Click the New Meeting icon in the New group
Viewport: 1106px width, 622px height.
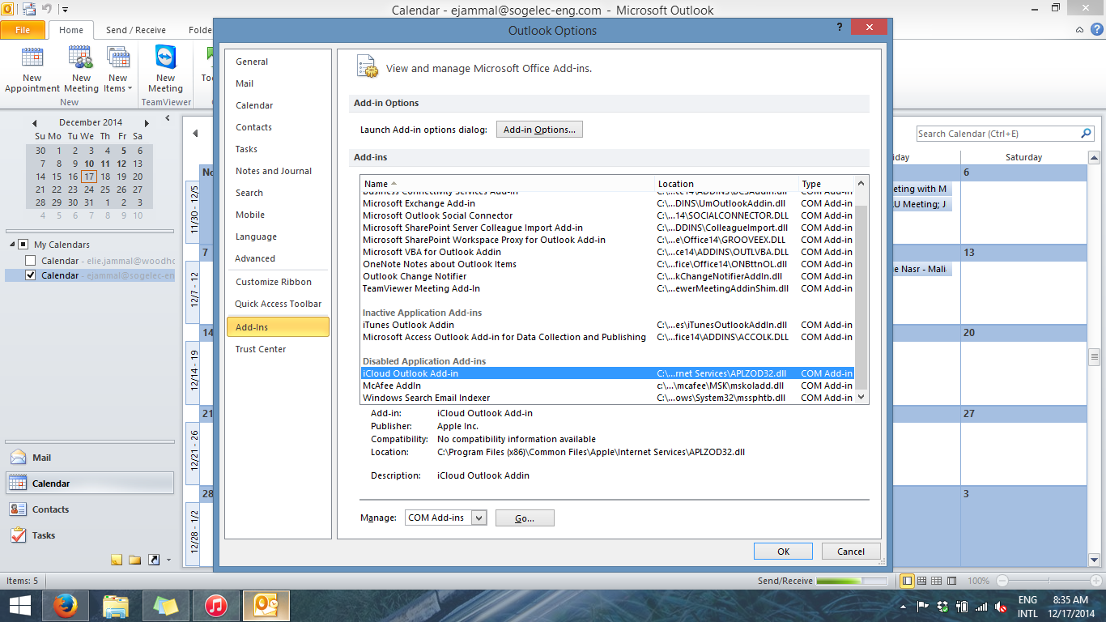click(x=81, y=58)
